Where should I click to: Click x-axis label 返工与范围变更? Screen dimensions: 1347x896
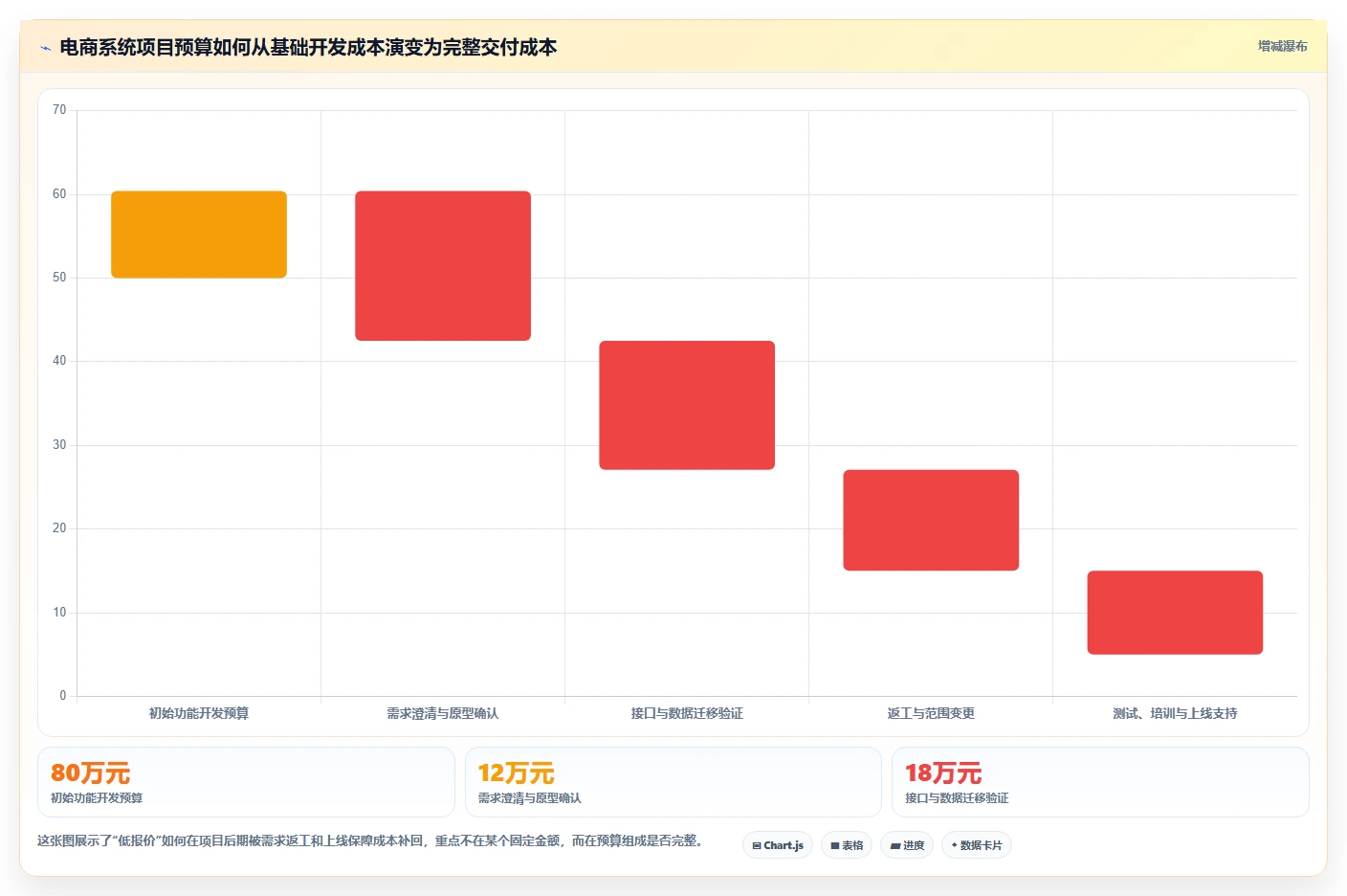click(931, 713)
